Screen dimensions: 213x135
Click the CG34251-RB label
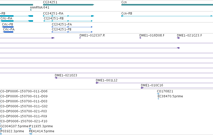click(x=54, y=18)
